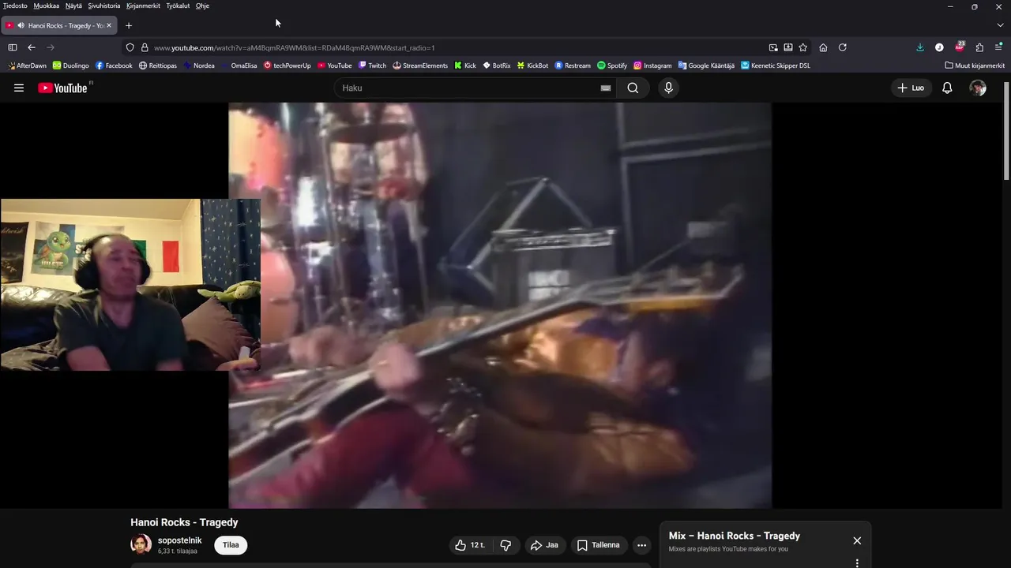
Task: View site security padlock details
Action: point(145,47)
